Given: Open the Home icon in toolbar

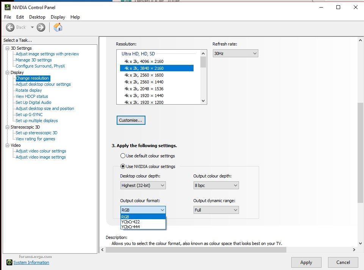Looking at the screenshot, I should tap(58, 27).
